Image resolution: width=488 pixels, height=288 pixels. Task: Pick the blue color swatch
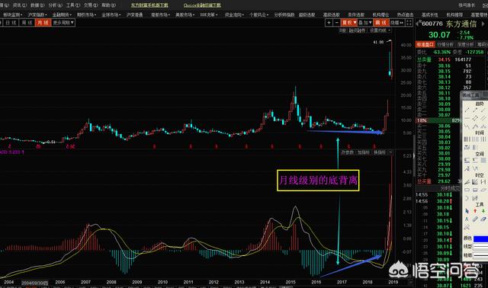[x=480, y=238]
